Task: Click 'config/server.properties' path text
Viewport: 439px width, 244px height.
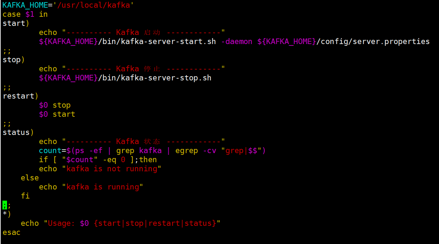Action: coord(375,42)
